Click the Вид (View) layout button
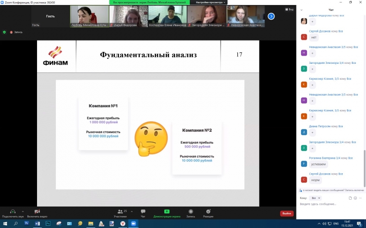This screenshot has width=366, height=228. point(289,9)
